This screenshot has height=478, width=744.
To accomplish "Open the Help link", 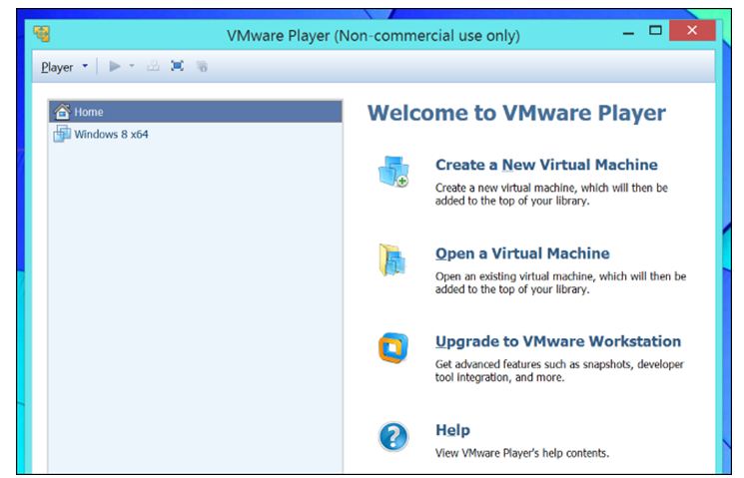I will [452, 430].
